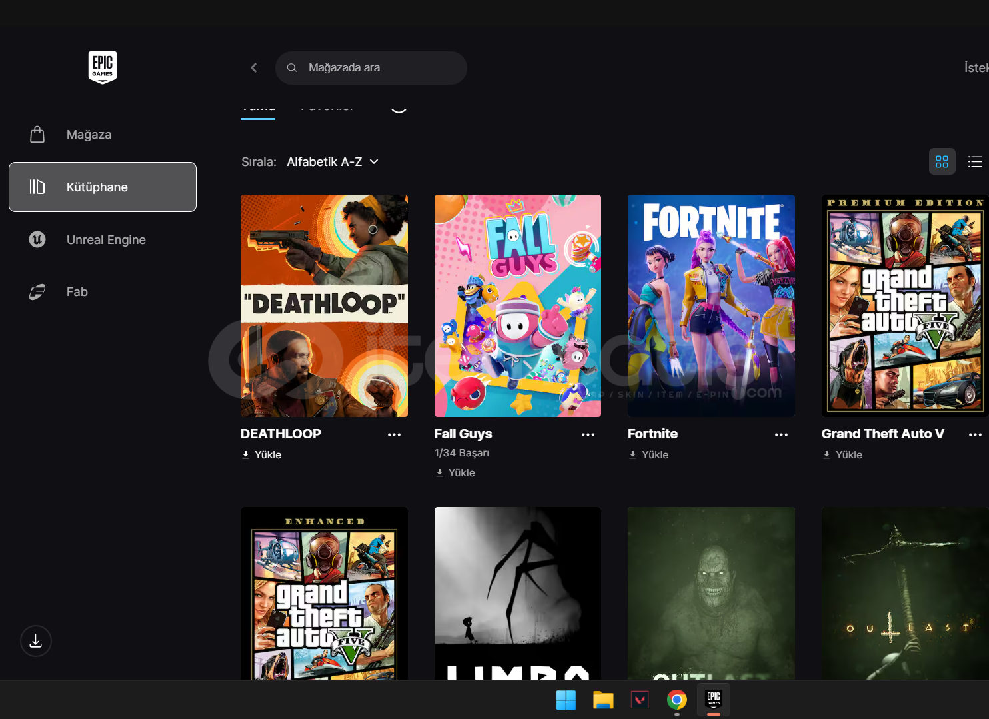Open the DEATHLOOP cover art
The image size is (989, 719).
point(324,306)
